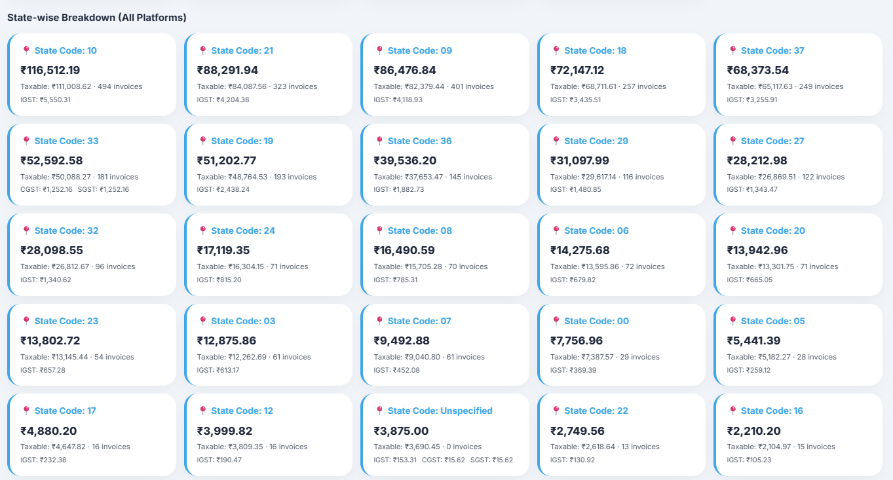Click the pin icon beside State Code: 09

379,50
